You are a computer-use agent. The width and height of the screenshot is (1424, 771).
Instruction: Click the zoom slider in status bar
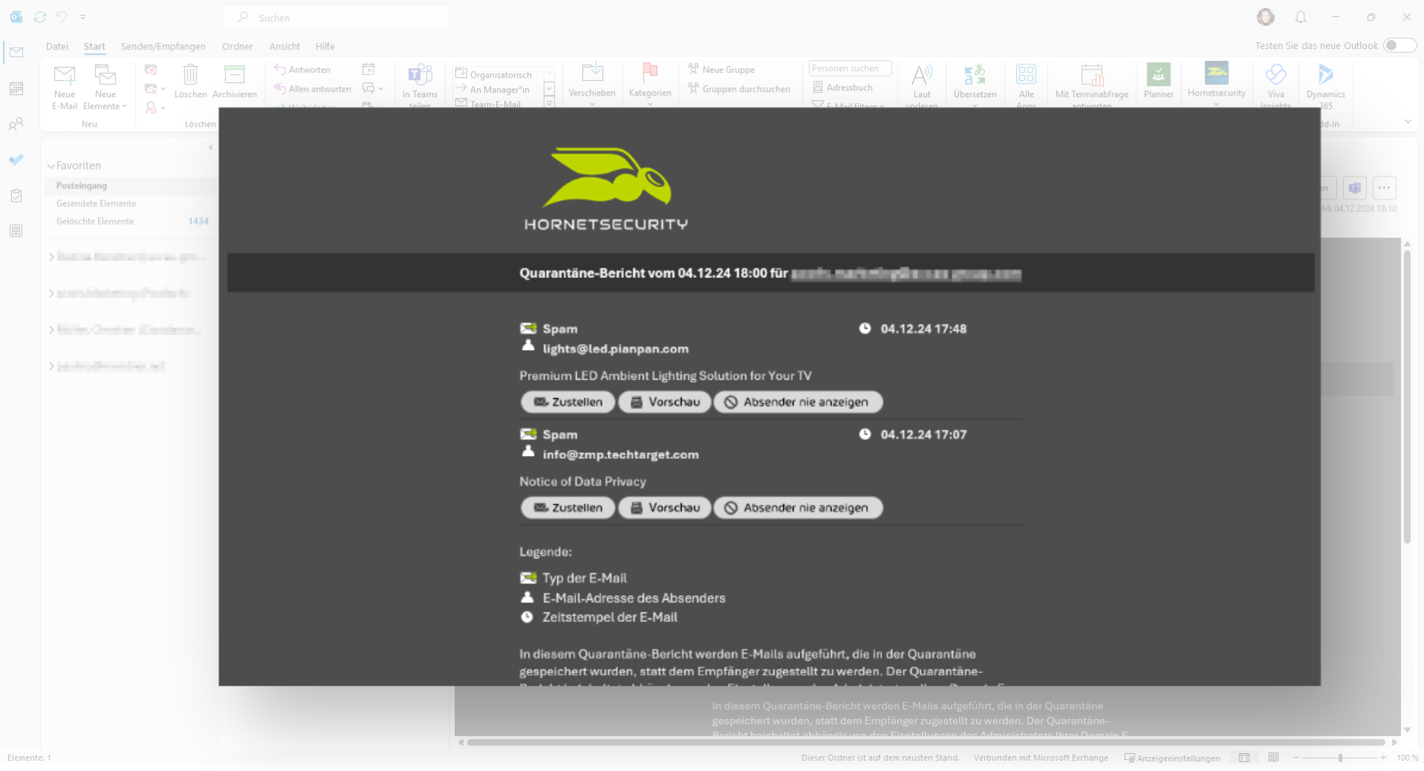click(x=1340, y=758)
